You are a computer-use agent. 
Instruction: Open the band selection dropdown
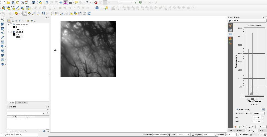click(x=259, y=113)
